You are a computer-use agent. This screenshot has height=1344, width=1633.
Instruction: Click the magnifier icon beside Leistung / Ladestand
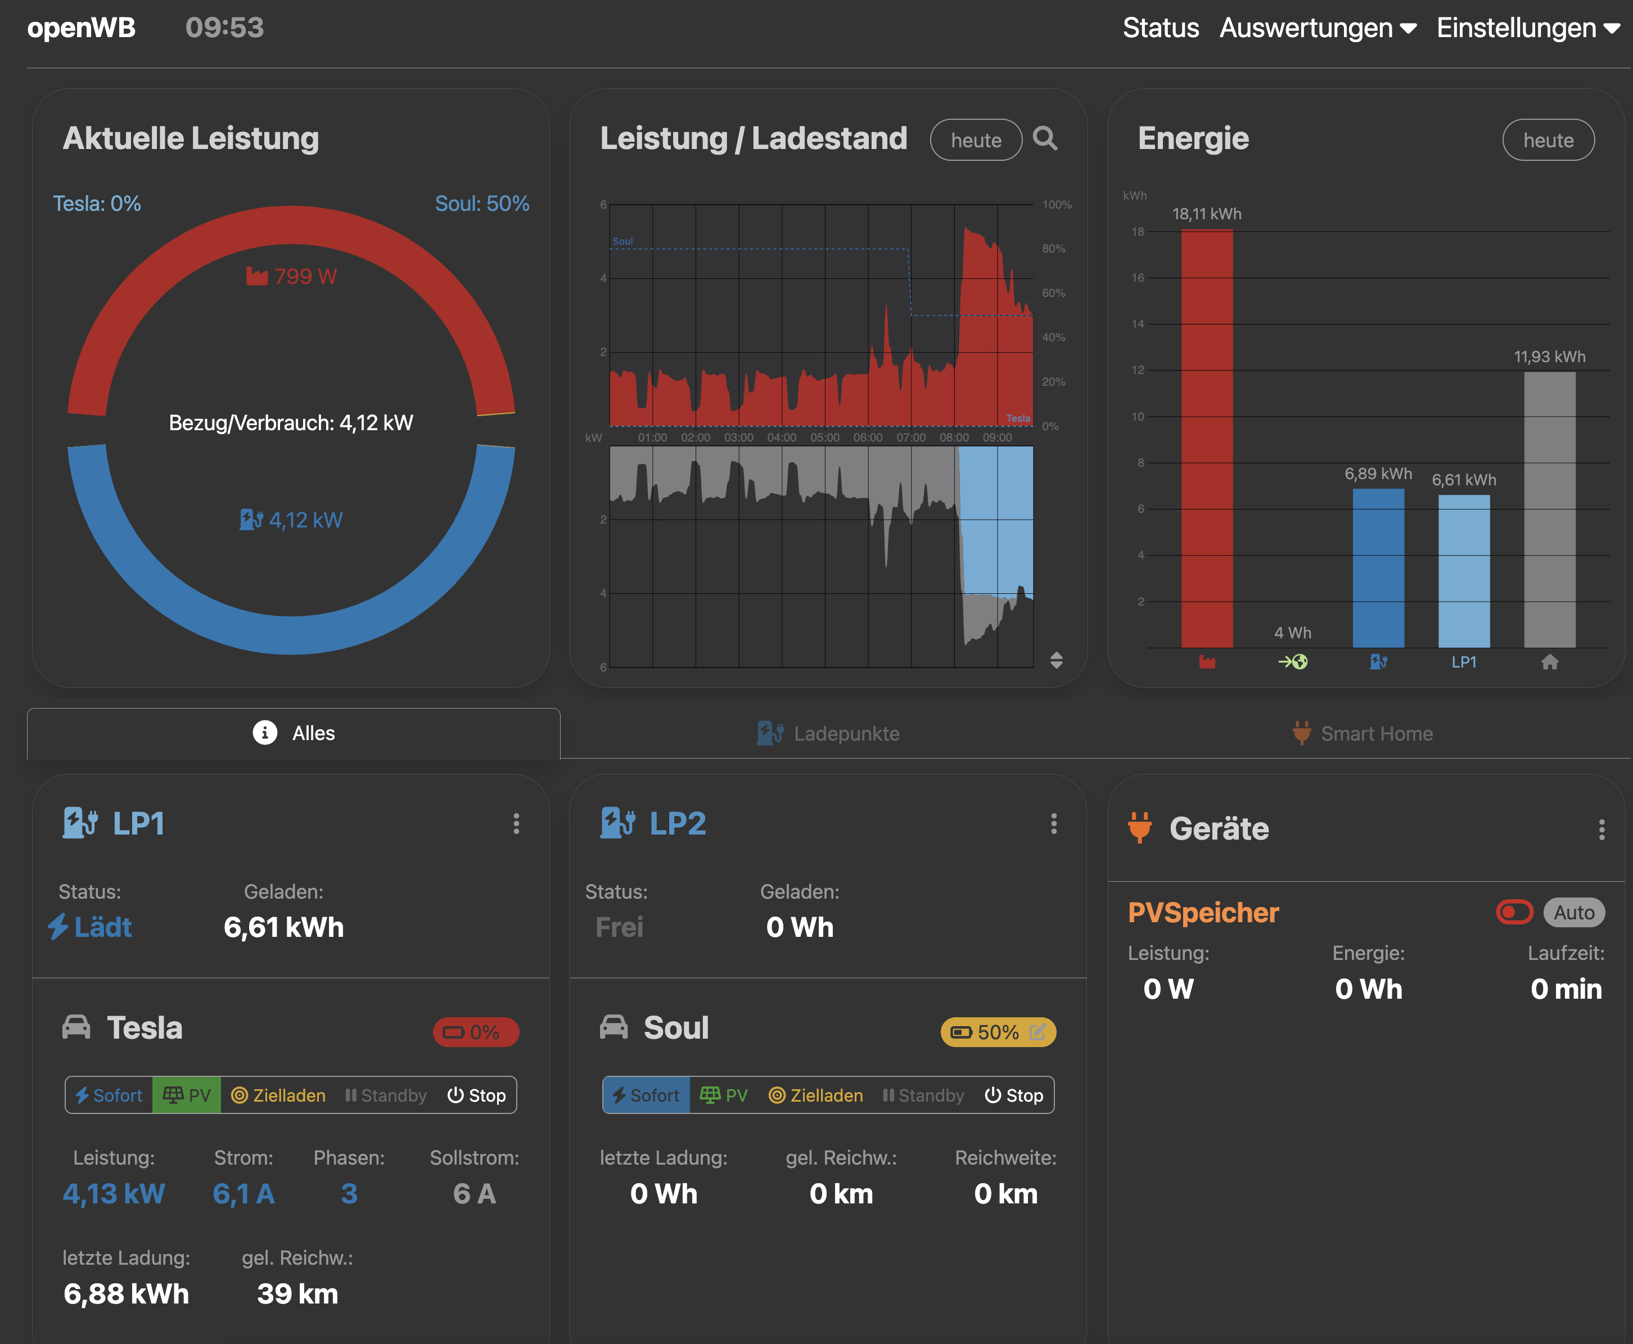pyautogui.click(x=1045, y=138)
